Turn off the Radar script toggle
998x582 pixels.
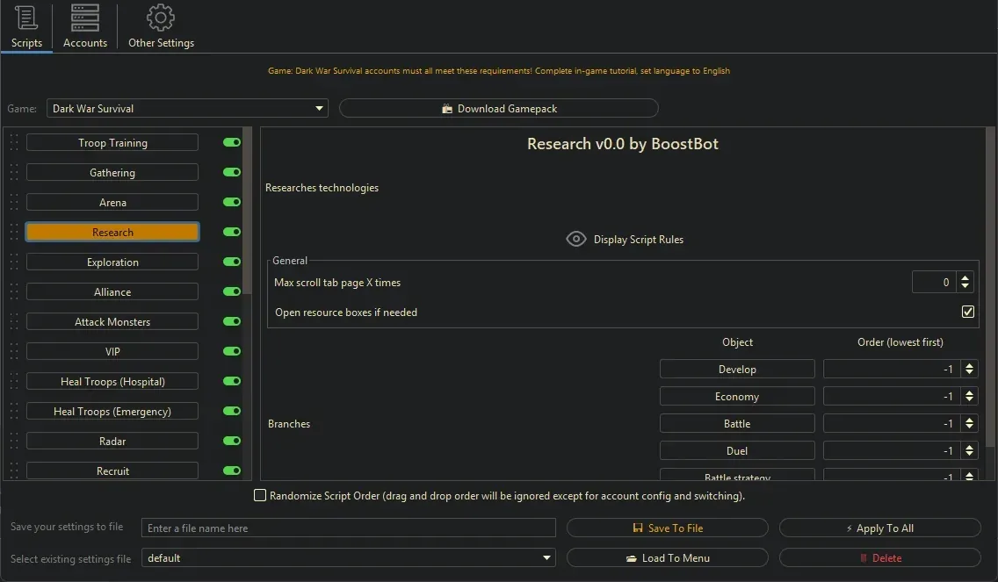232,442
